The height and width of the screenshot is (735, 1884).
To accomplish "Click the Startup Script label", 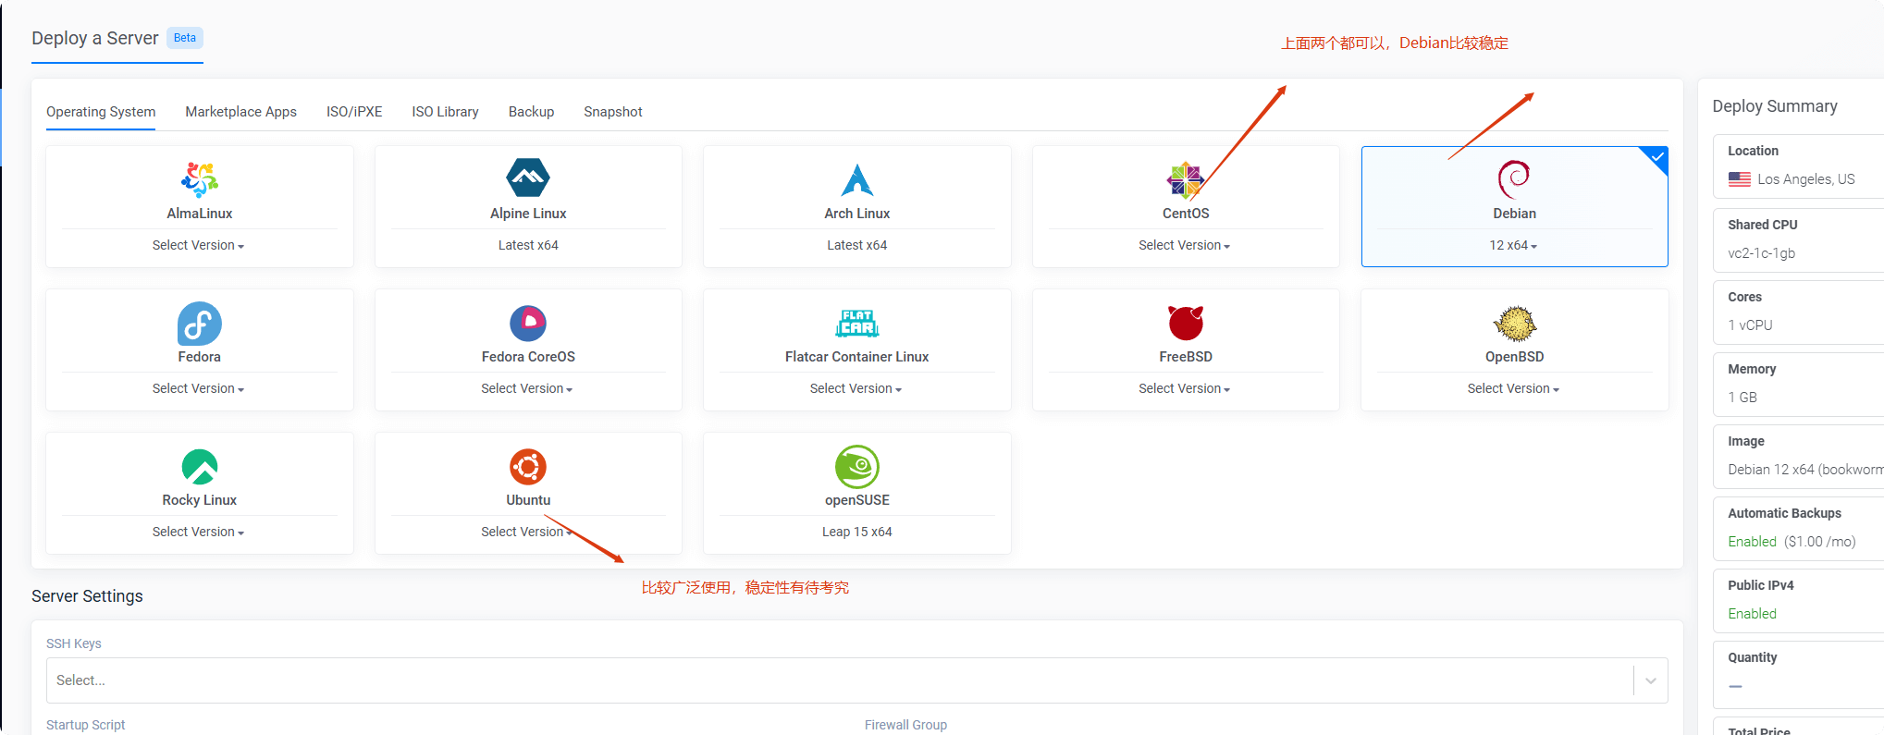I will coord(85,725).
